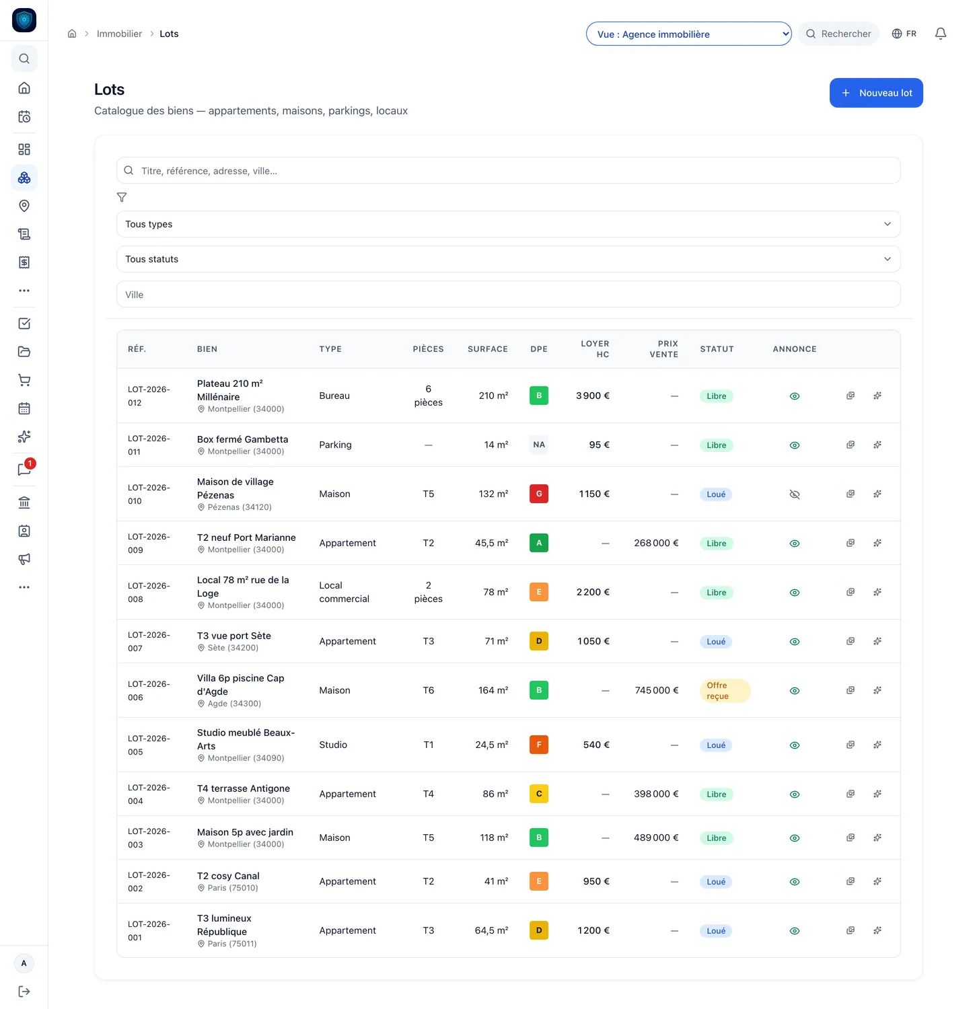The width and height of the screenshot is (969, 1009).
Task: Focus the Ville filter field
Action: click(x=509, y=294)
